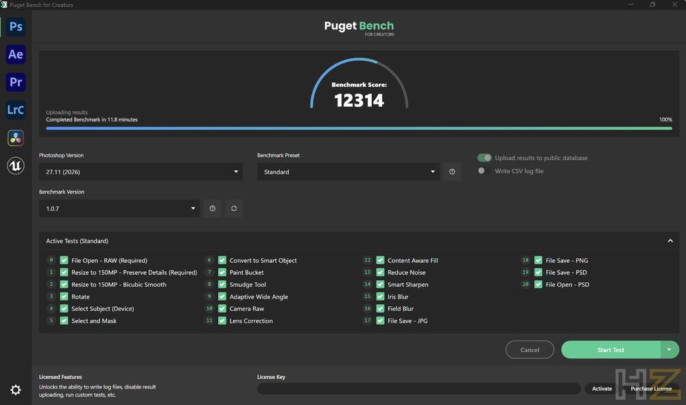Switch to Premiere Pro benchmark in sidebar
Screen dimensions: 686x405
point(16,82)
